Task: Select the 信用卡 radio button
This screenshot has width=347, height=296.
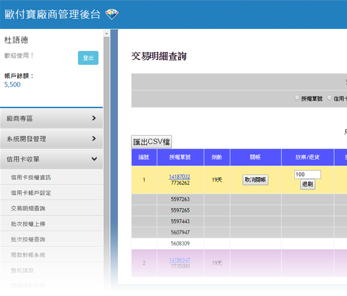Action: point(329,98)
